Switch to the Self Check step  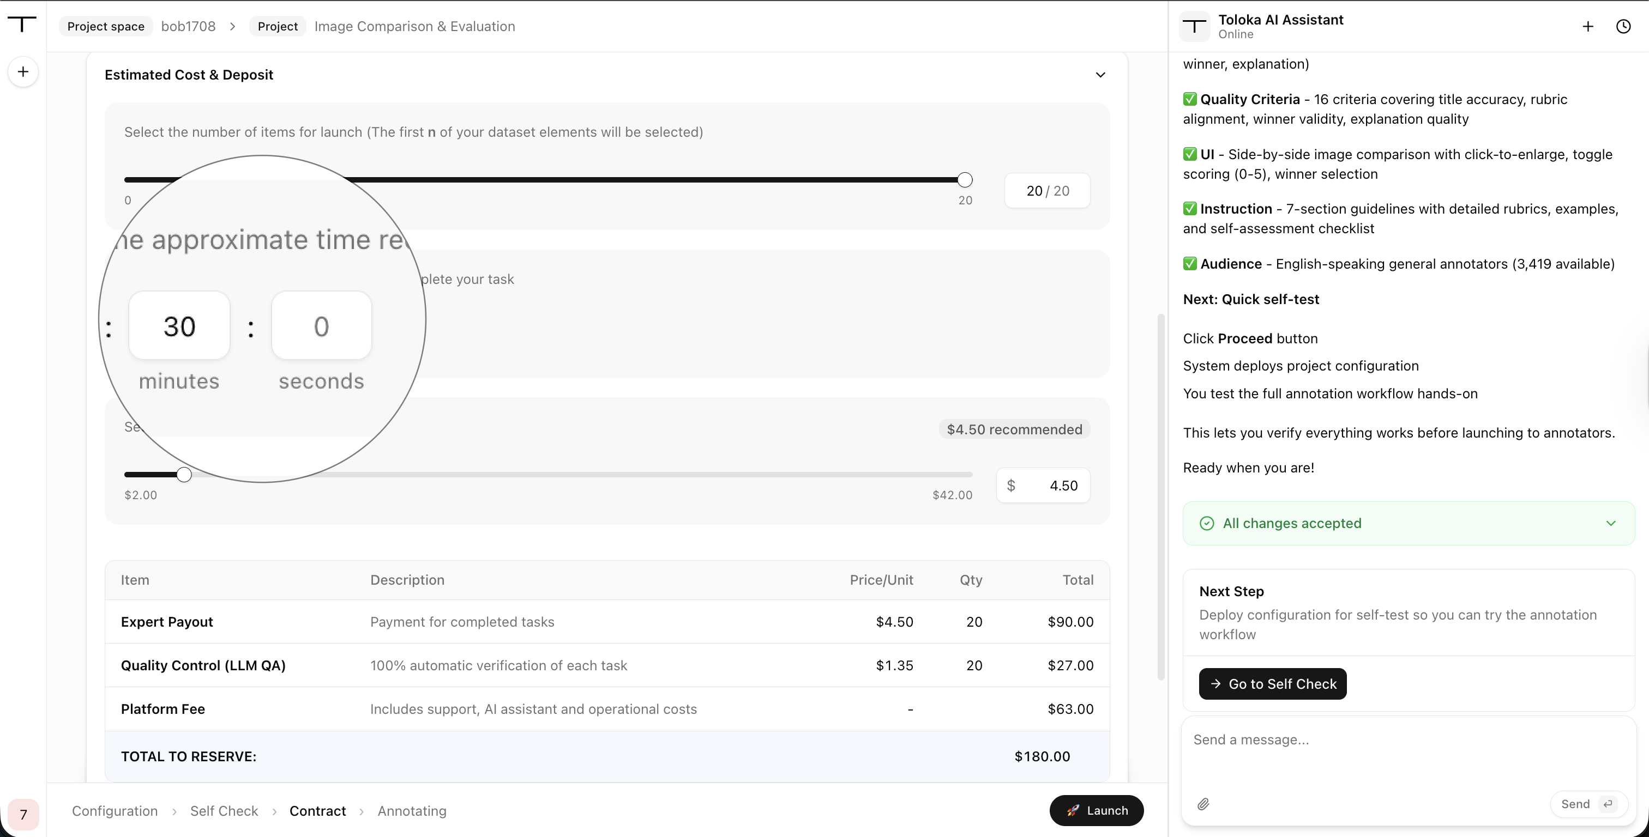pyautogui.click(x=224, y=811)
